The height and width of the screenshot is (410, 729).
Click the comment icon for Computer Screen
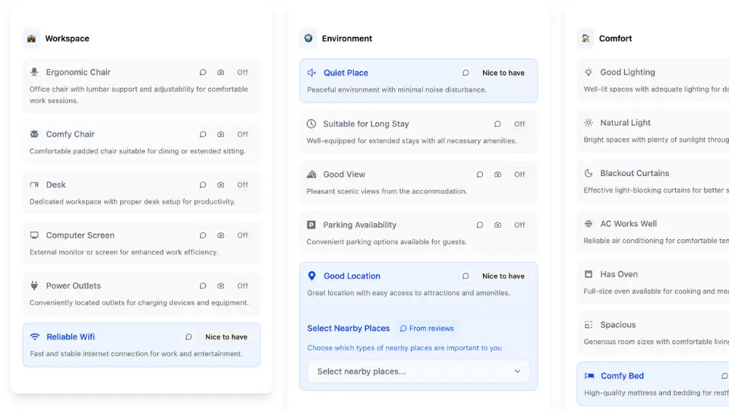click(x=203, y=235)
